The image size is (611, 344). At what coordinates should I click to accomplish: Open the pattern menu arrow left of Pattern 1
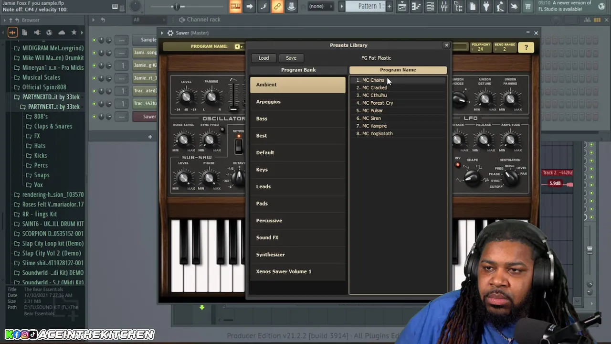point(342,6)
